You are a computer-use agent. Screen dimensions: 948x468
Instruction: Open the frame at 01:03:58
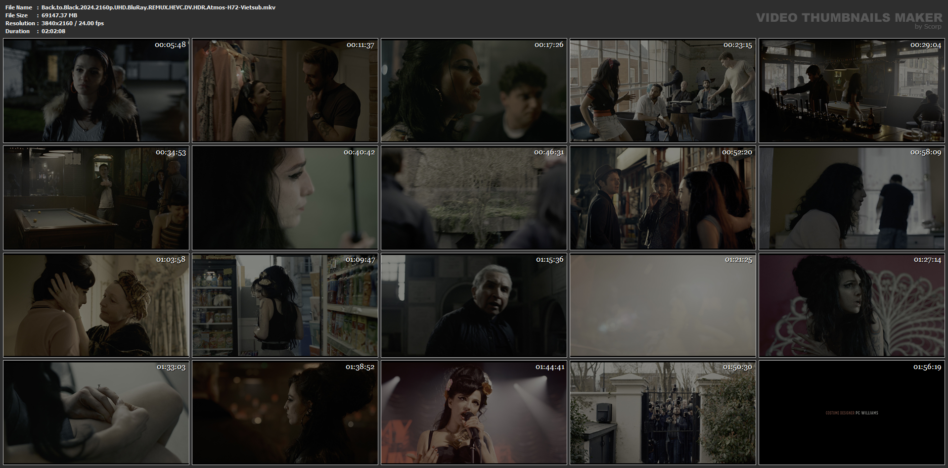pyautogui.click(x=96, y=305)
